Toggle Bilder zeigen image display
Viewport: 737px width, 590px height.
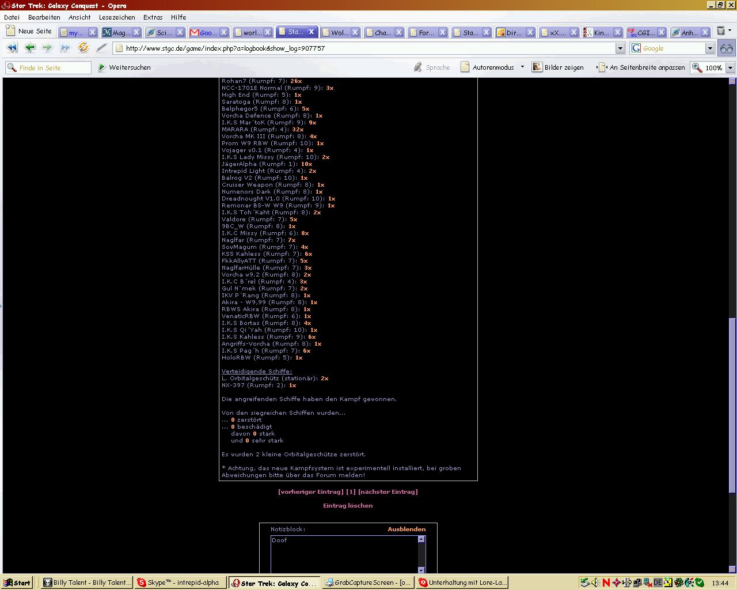point(557,67)
